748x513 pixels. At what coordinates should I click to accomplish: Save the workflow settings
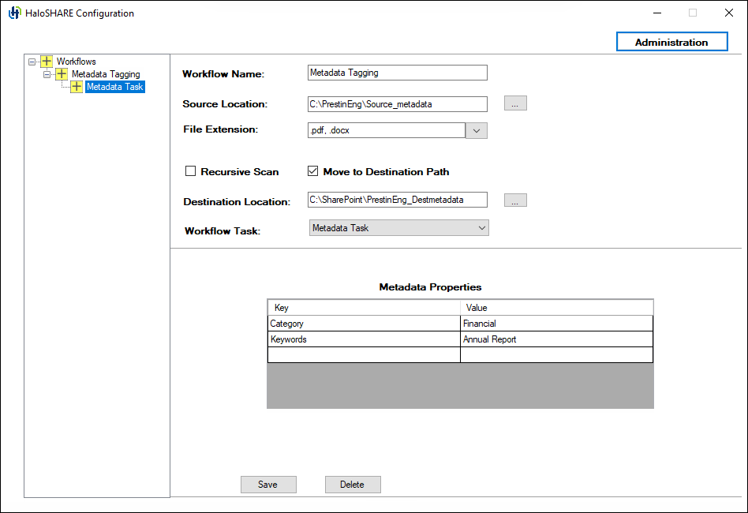click(x=268, y=484)
